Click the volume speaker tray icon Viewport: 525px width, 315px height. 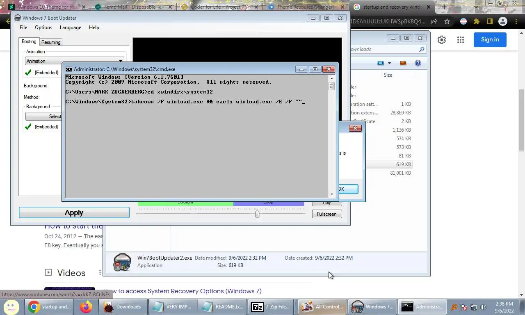pos(484,307)
